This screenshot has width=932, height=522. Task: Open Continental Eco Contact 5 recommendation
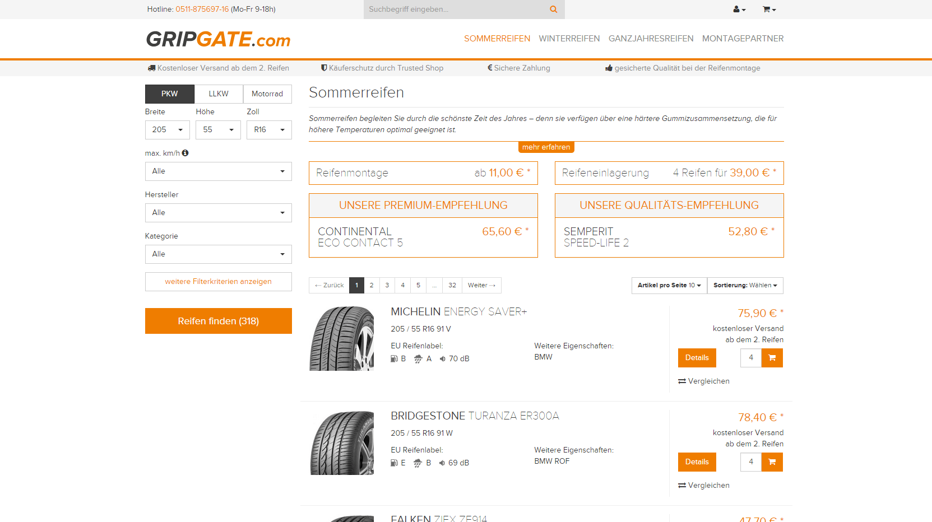point(423,237)
